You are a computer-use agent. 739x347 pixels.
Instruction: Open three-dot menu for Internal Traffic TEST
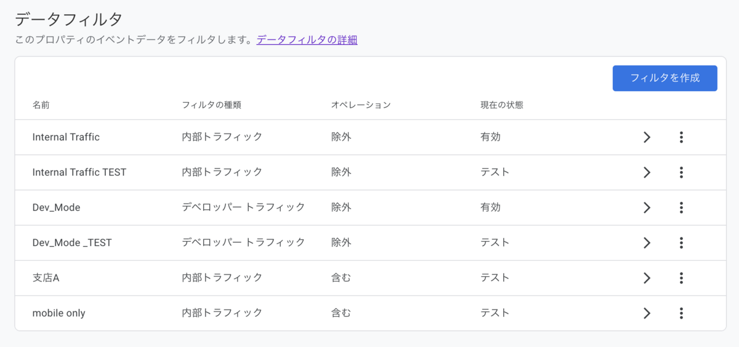[681, 172]
